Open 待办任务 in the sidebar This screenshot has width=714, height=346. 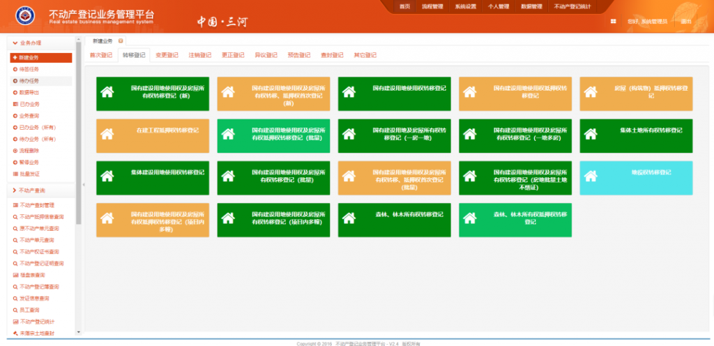(x=29, y=81)
